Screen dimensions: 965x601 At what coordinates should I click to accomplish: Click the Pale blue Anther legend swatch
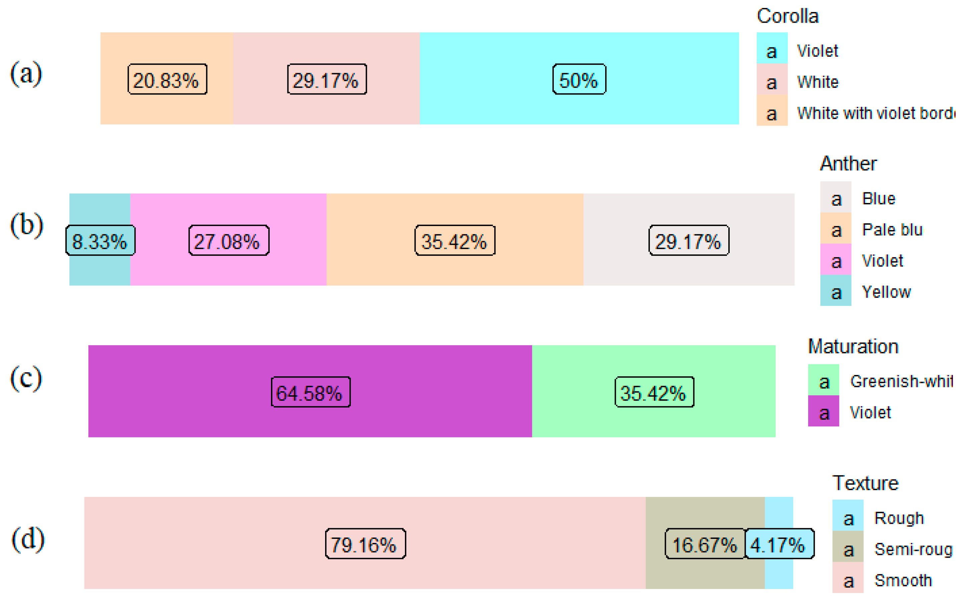click(x=835, y=228)
